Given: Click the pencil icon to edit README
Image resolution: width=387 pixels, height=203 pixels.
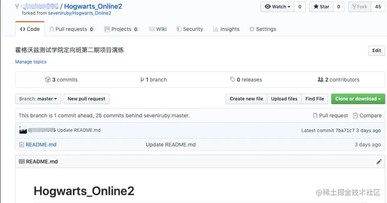Looking at the screenshot, I should 379,162.
